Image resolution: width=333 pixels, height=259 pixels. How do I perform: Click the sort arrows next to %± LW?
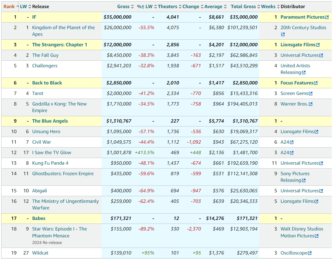click(x=156, y=7)
